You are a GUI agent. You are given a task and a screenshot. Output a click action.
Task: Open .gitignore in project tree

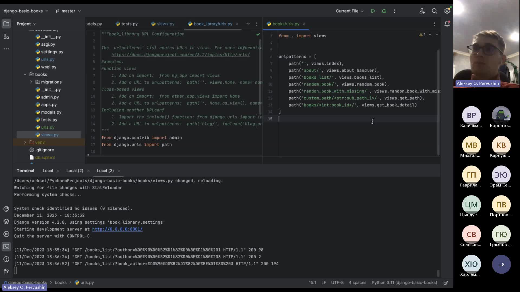point(42,150)
